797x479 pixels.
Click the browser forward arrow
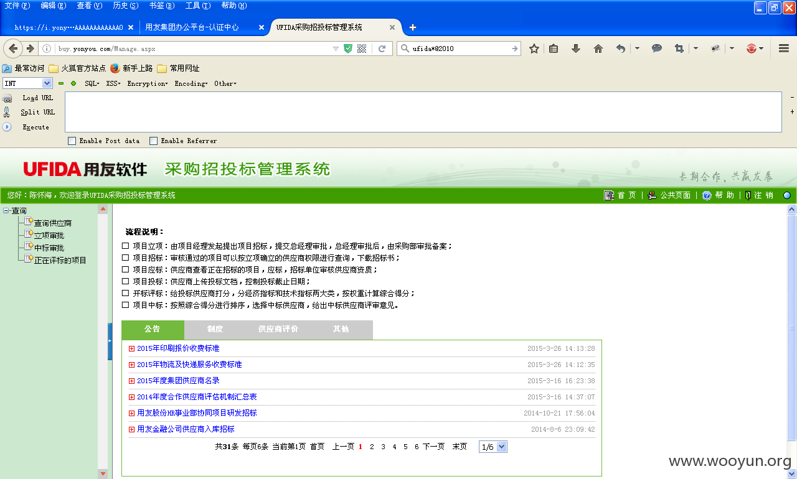point(30,49)
